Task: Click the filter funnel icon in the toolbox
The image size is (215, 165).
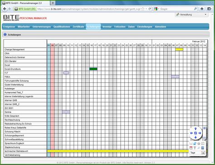Action: 195,148
